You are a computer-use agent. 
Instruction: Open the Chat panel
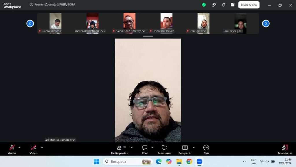(x=145, y=149)
